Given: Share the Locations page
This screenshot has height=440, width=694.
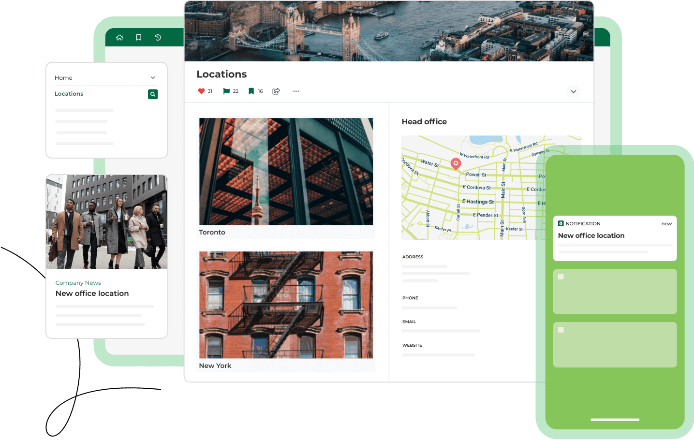Looking at the screenshot, I should [x=276, y=91].
